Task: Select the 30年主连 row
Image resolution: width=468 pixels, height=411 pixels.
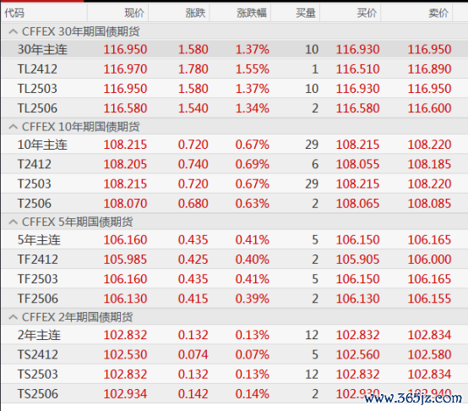Action: pos(235,49)
